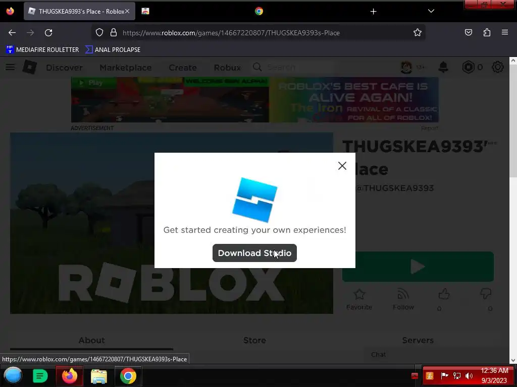517x387 pixels.
Task: Switch to the second tab with picture icon
Action: click(x=145, y=11)
